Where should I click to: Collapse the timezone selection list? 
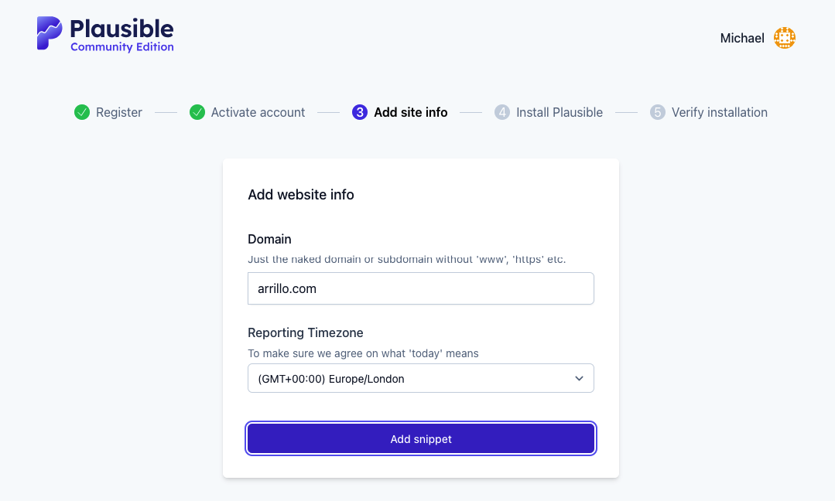[x=420, y=378]
